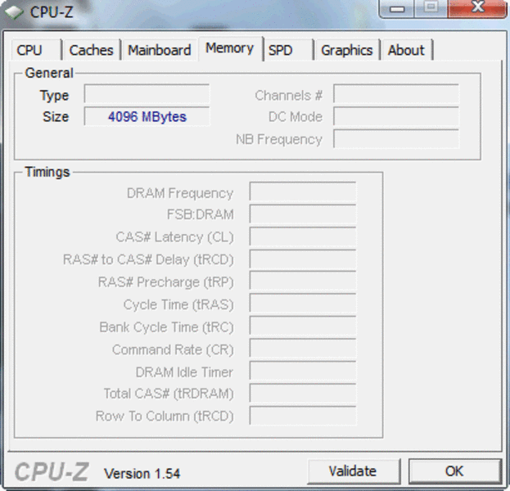
Task: Click the Bank Cycle Time (tRC) field
Action: point(303,326)
